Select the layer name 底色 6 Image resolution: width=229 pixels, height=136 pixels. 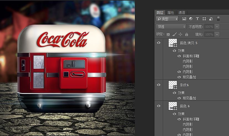point(185,106)
